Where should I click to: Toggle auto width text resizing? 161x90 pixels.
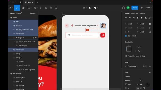pyautogui.click(x=138, y=88)
